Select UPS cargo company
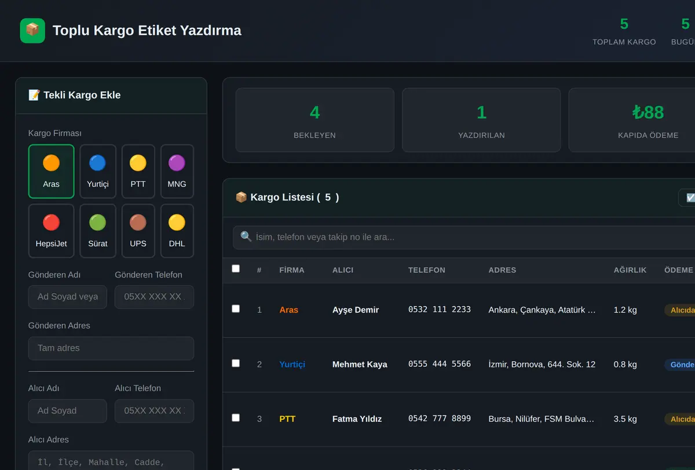 click(138, 231)
